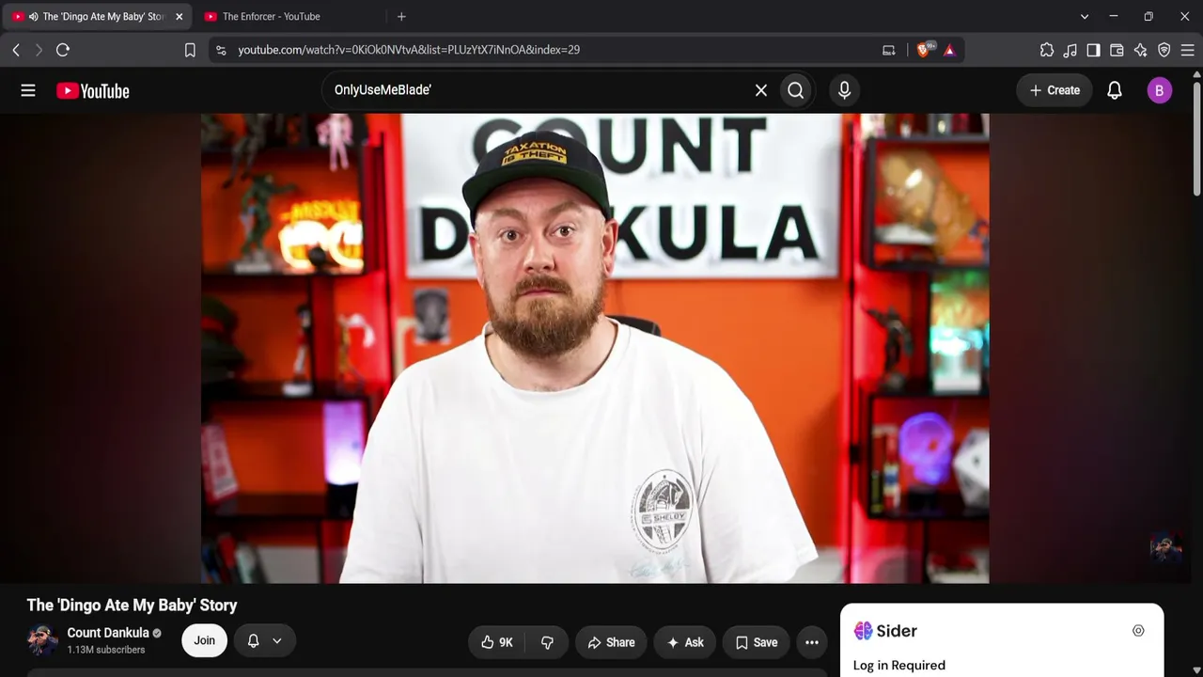
Task: Open Brave Wallet
Action: [1117, 50]
